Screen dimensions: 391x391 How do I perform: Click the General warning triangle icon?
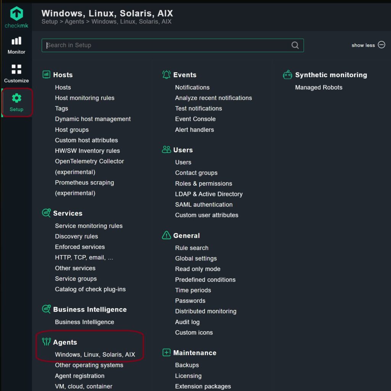pyautogui.click(x=166, y=235)
